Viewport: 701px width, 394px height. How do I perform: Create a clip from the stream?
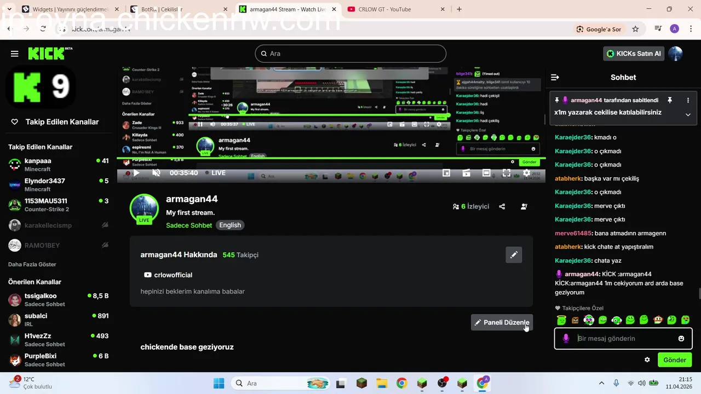pos(466,173)
